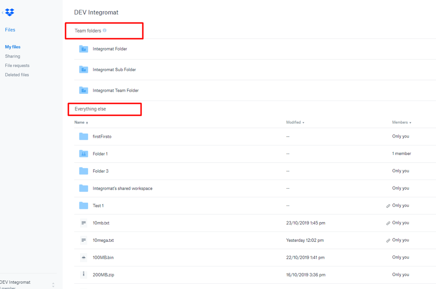Open Deleted files in sidebar
Screen dimensions: 436x289
tap(17, 75)
